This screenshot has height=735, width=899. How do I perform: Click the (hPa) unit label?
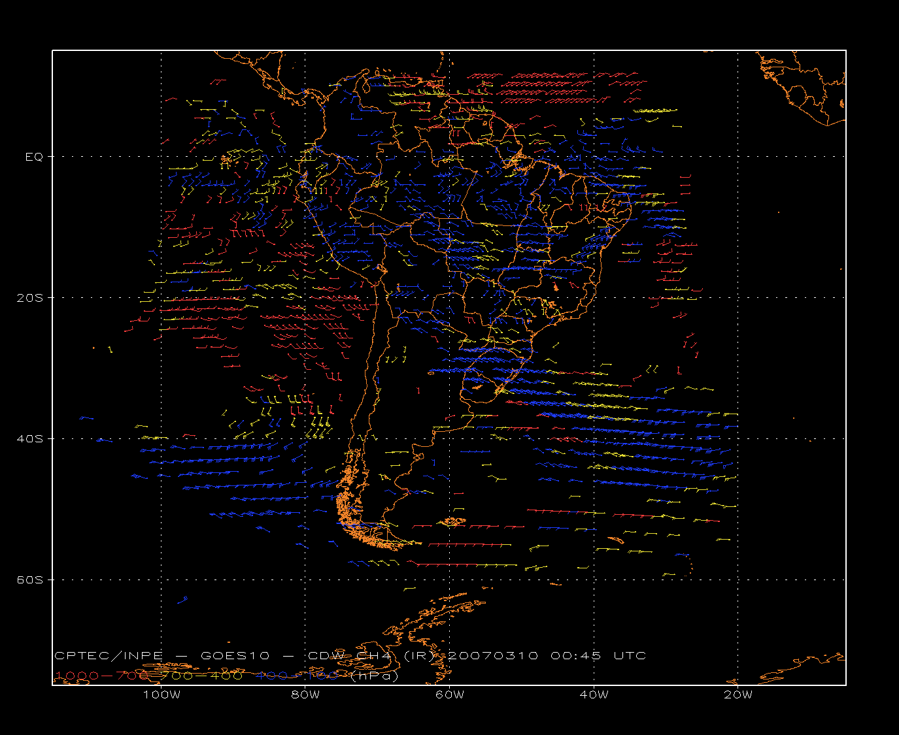click(374, 676)
